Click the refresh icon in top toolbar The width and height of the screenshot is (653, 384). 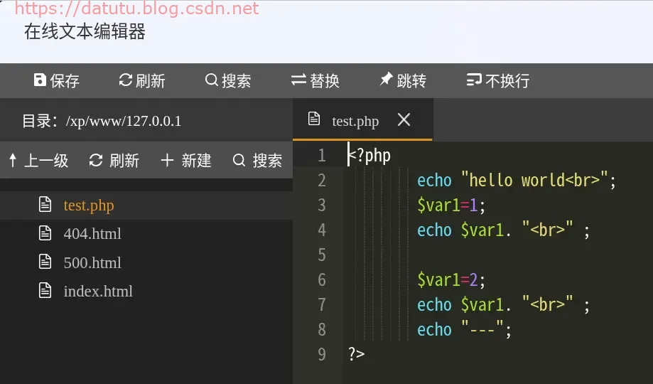(125, 80)
